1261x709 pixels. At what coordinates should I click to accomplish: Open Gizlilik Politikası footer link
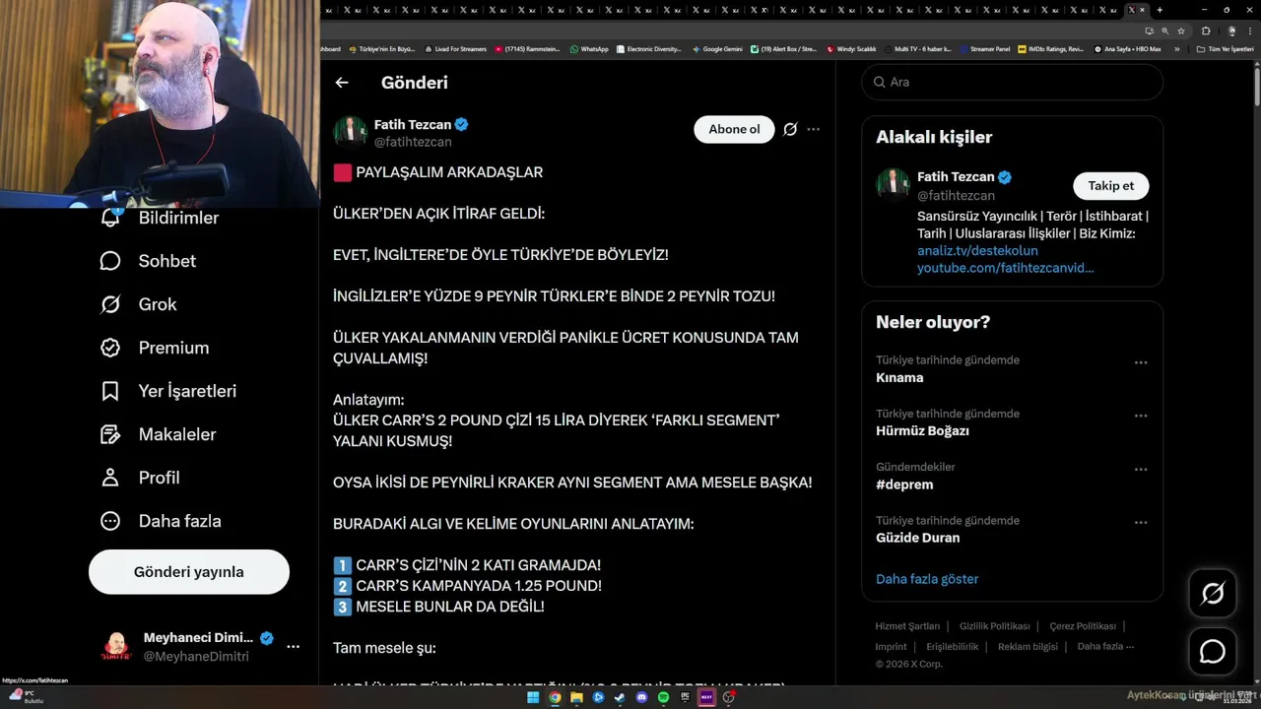click(x=994, y=626)
